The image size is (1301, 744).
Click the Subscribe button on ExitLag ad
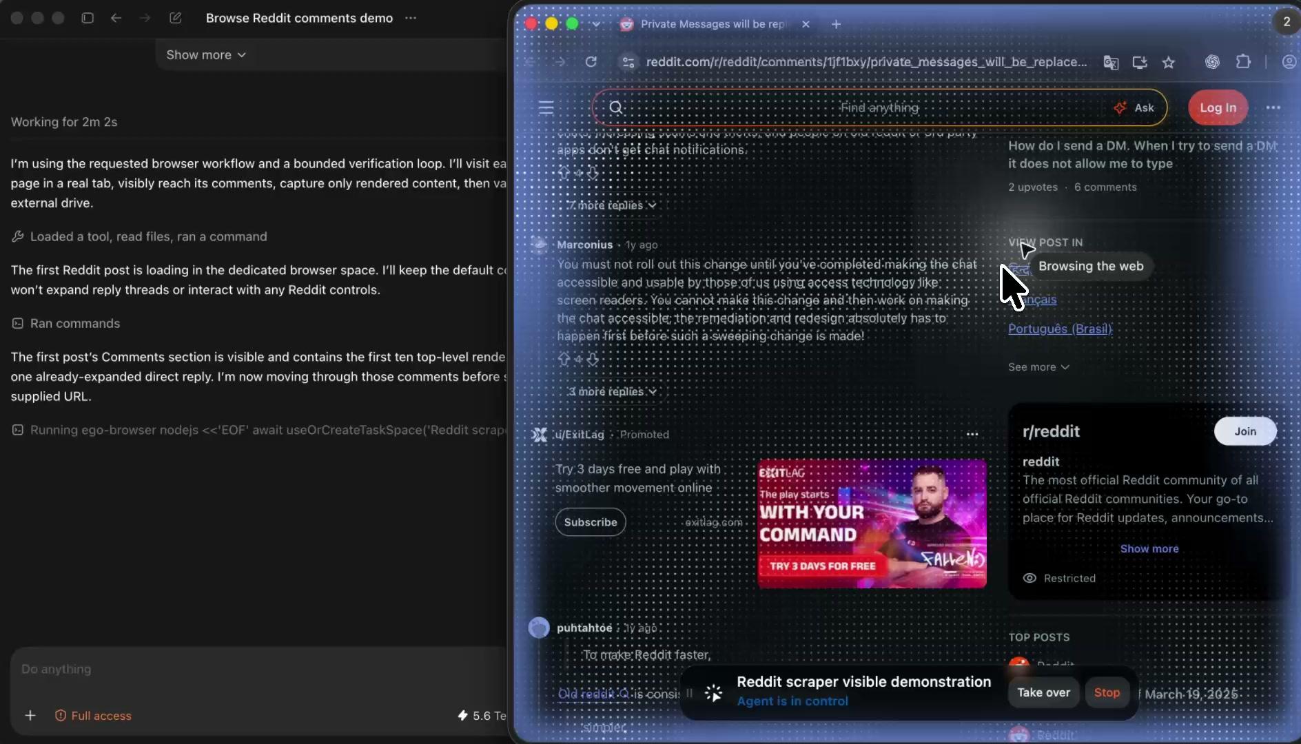click(x=591, y=522)
